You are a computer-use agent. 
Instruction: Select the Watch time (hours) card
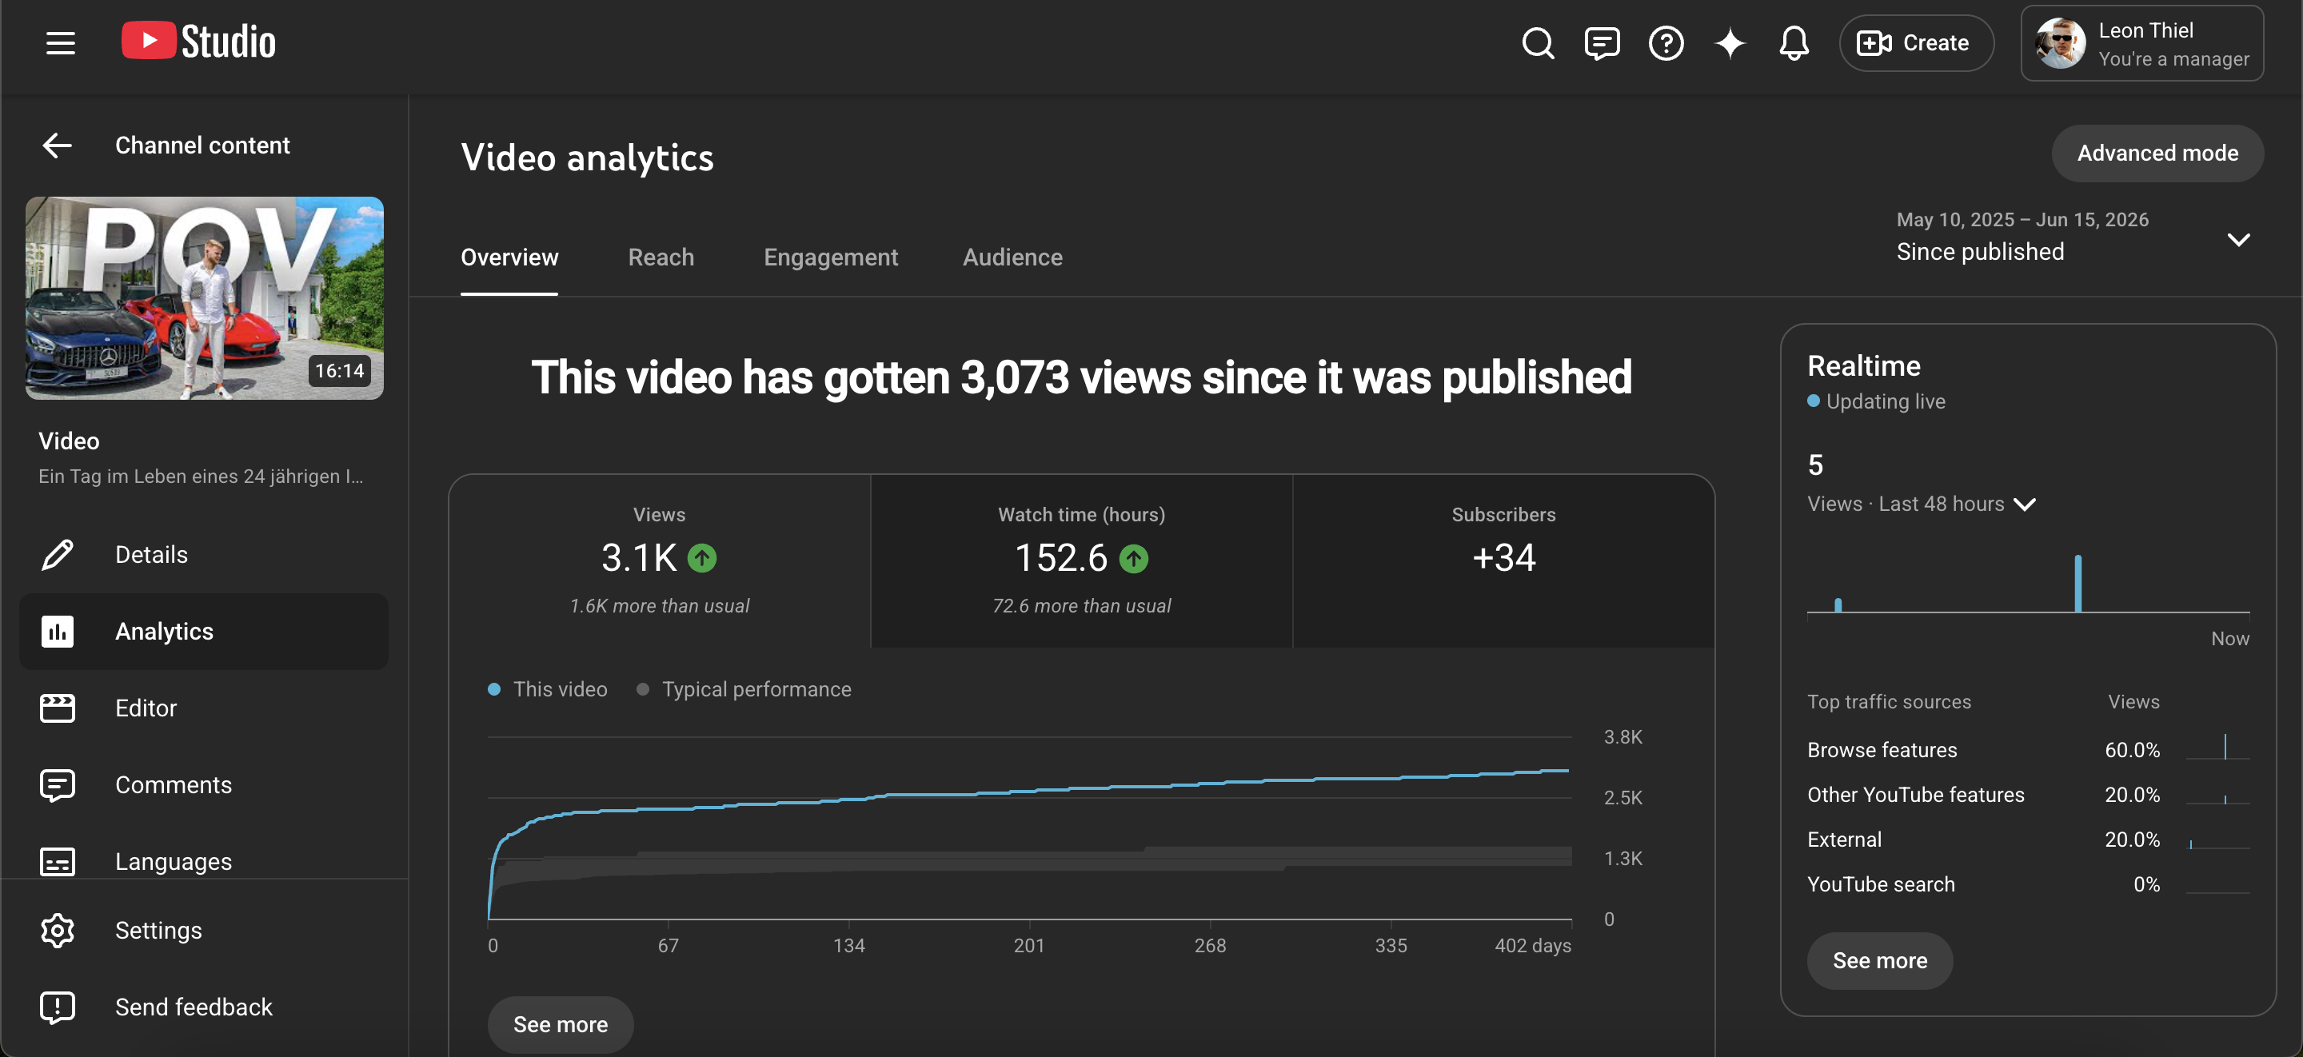click(1082, 560)
